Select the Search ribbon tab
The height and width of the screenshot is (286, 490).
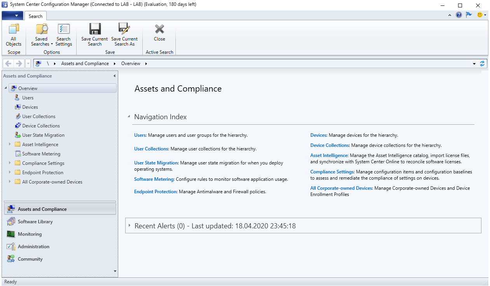coord(35,16)
